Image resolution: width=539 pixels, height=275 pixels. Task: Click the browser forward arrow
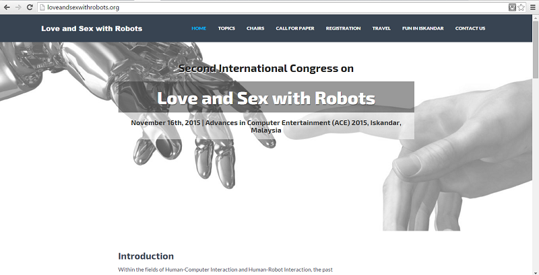pyautogui.click(x=18, y=7)
